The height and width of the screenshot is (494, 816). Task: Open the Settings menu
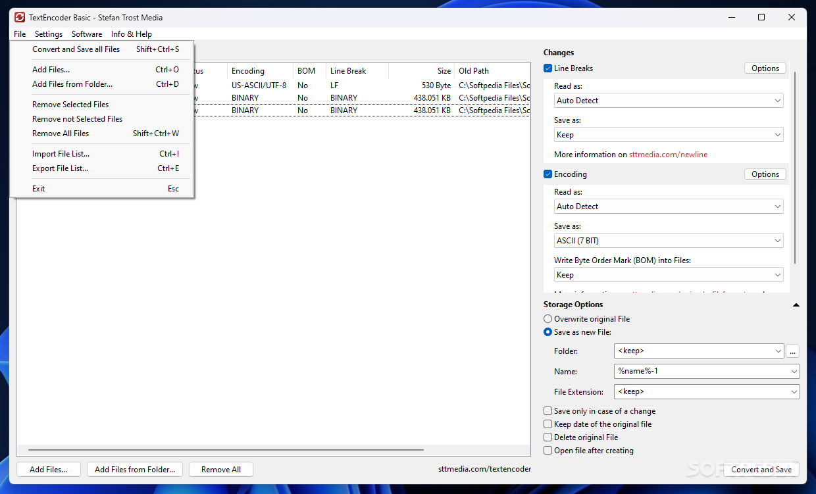click(49, 34)
